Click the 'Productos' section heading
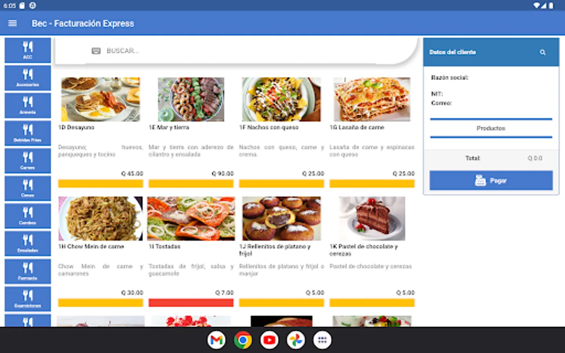Viewport: 565px width, 353px height. 491,128
